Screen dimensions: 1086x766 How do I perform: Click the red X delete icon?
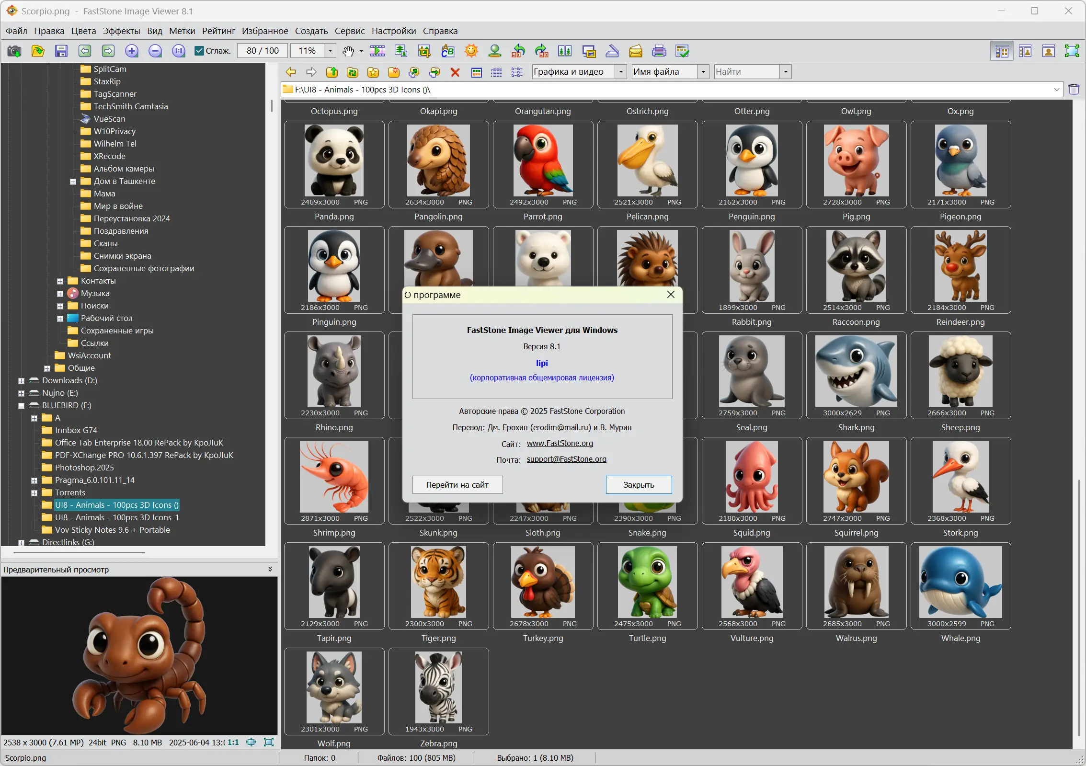(455, 72)
